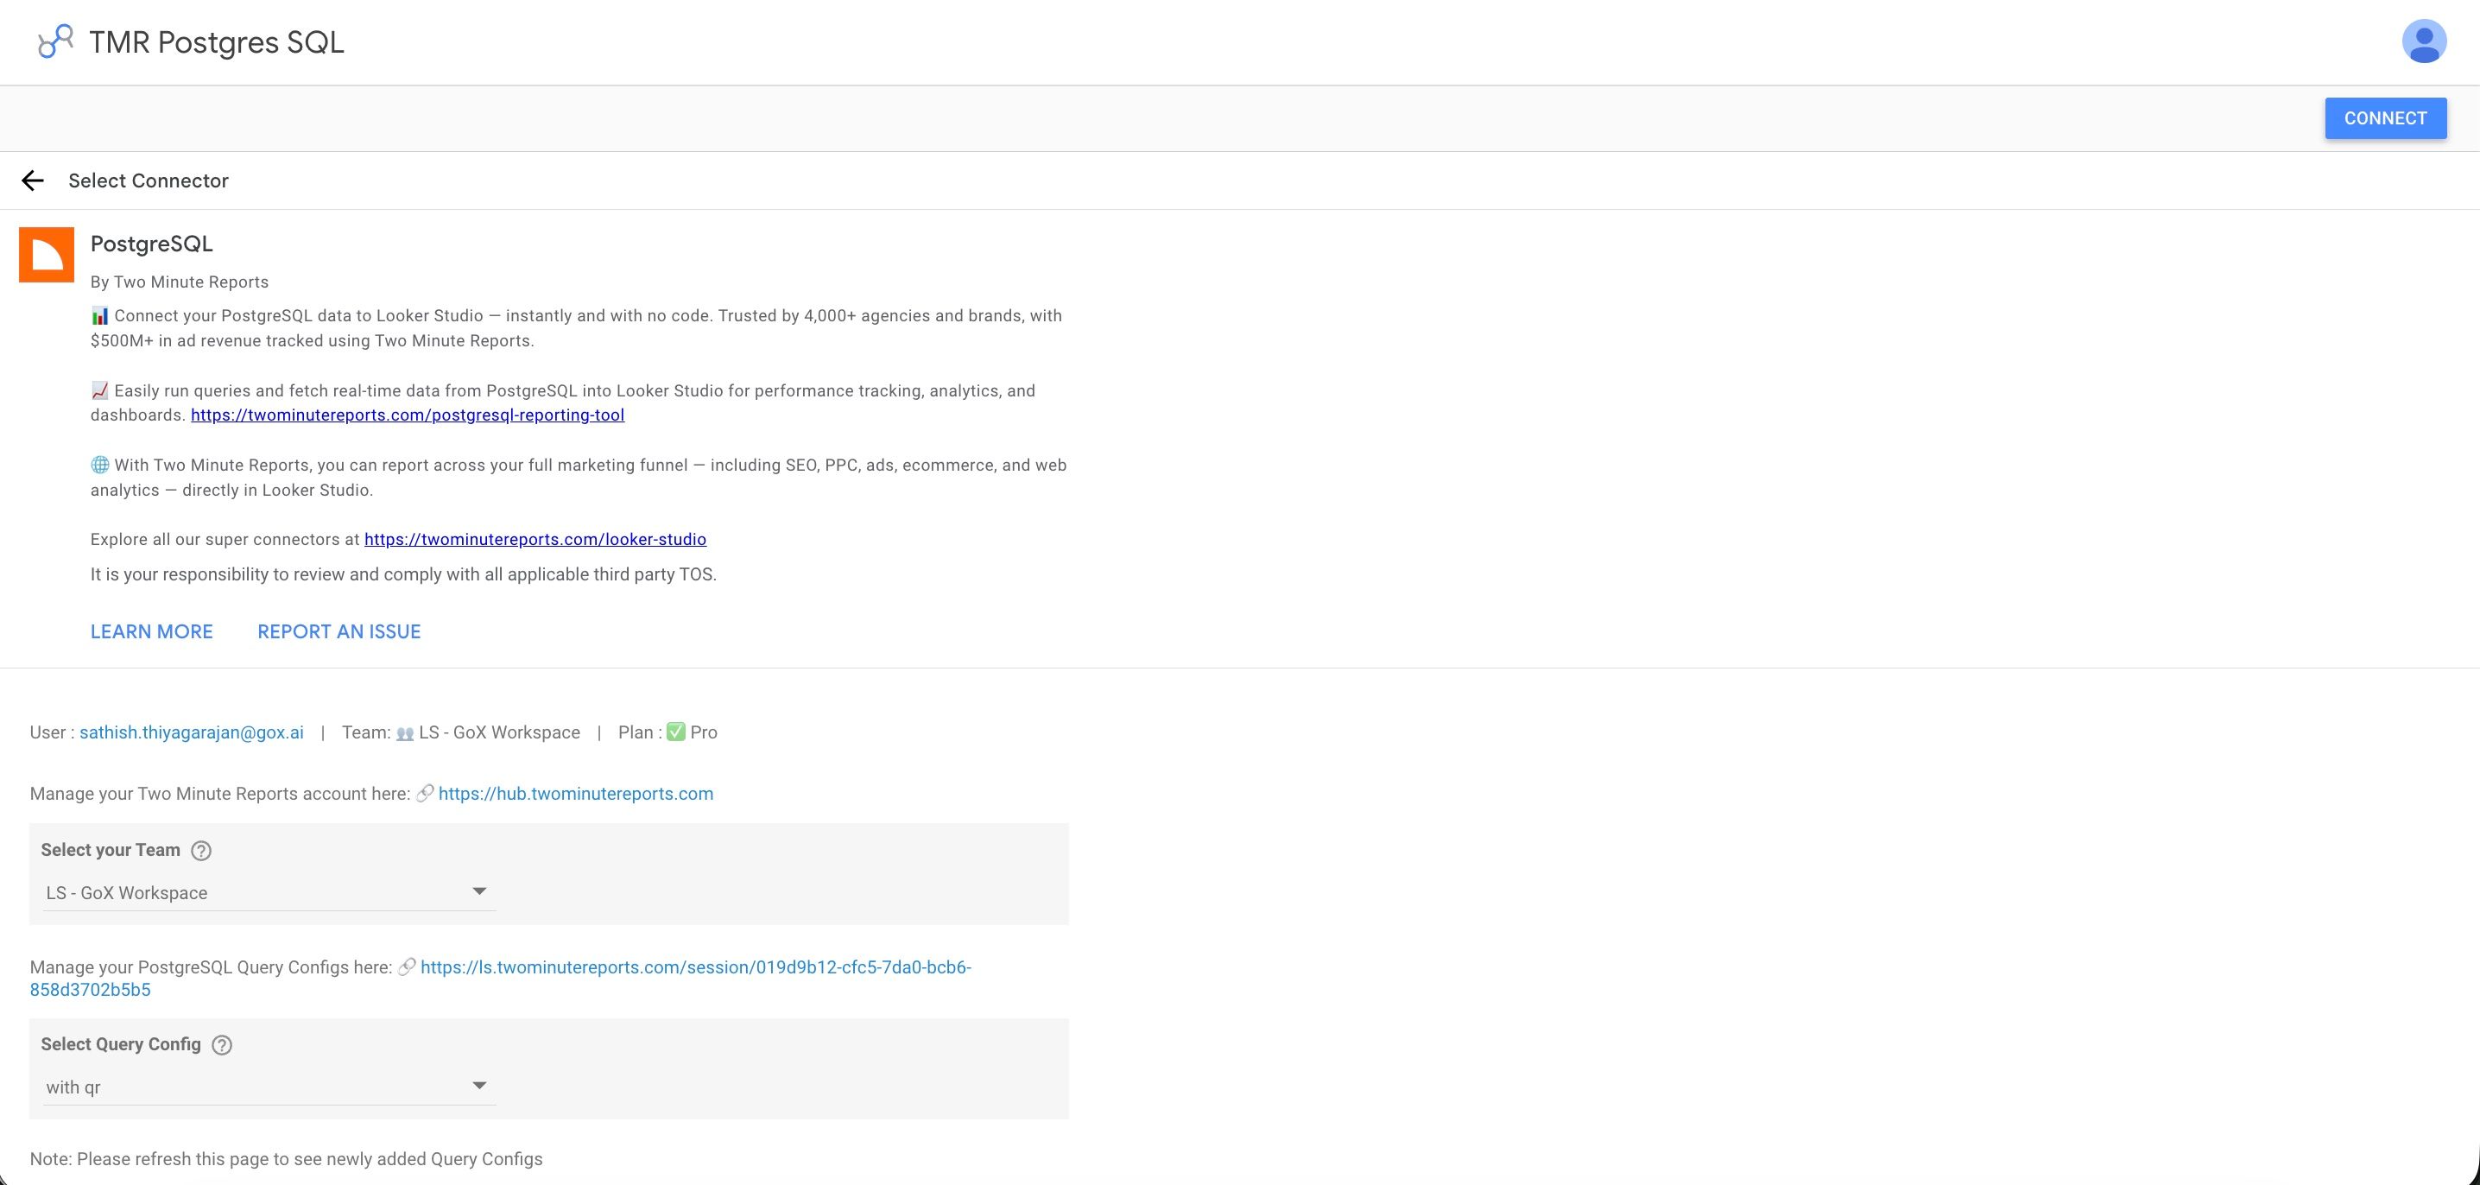The image size is (2480, 1185).
Task: Click the team members icon next to Team
Action: (x=404, y=732)
